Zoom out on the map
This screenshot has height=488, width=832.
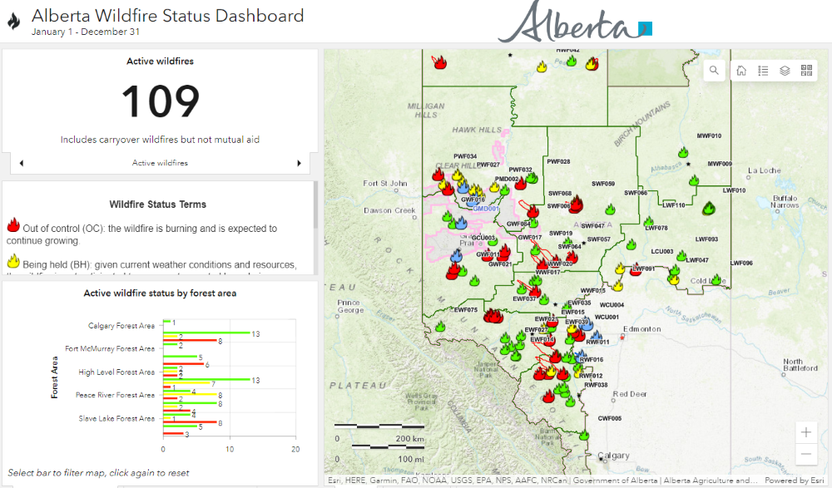pos(805,454)
